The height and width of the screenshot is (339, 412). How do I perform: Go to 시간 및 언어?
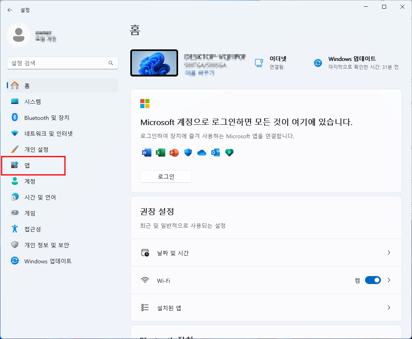pos(63,197)
